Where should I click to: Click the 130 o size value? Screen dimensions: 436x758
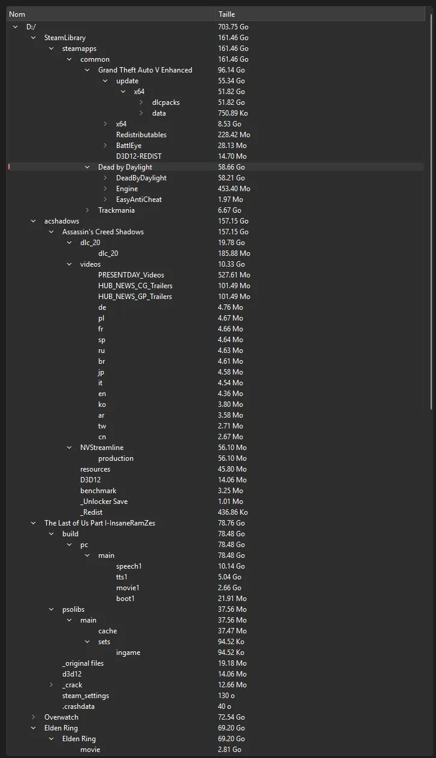click(226, 696)
